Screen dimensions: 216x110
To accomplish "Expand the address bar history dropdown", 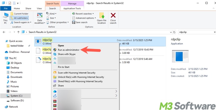I will click(x=171, y=32).
